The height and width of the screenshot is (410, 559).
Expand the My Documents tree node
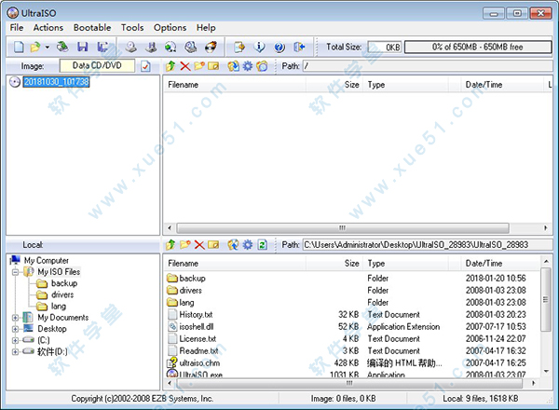pos(16,317)
